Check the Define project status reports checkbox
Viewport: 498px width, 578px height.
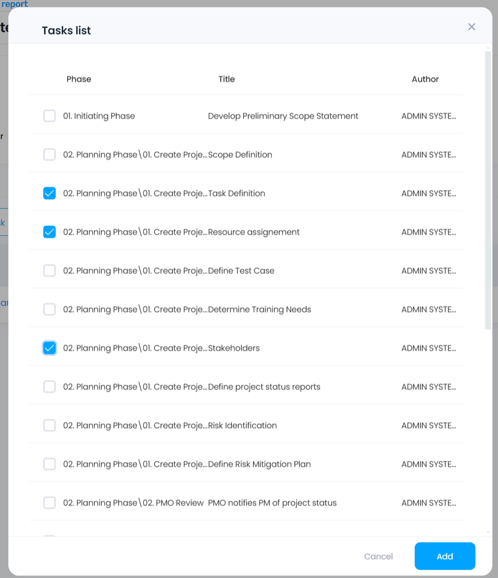pos(49,386)
